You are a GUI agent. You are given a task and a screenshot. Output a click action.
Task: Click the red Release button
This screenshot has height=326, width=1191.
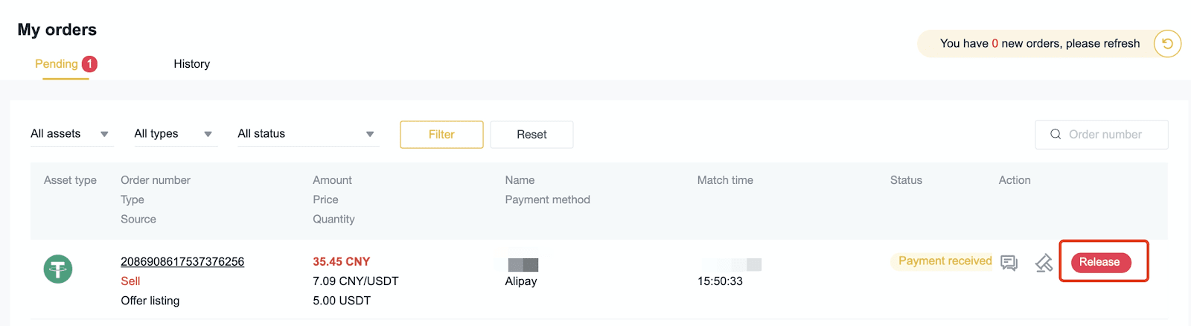[1100, 262]
